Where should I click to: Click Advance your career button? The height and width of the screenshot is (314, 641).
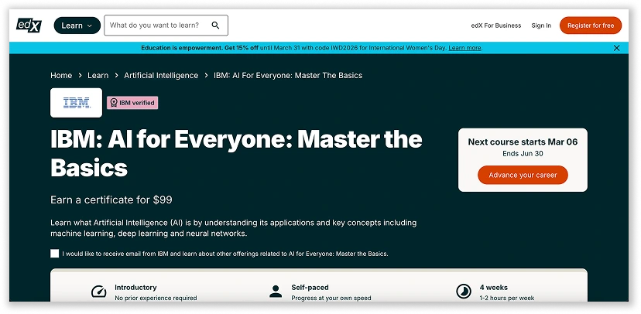523,175
